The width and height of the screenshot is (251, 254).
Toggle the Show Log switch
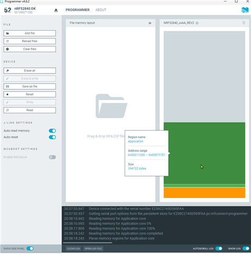pyautogui.click(x=246, y=249)
